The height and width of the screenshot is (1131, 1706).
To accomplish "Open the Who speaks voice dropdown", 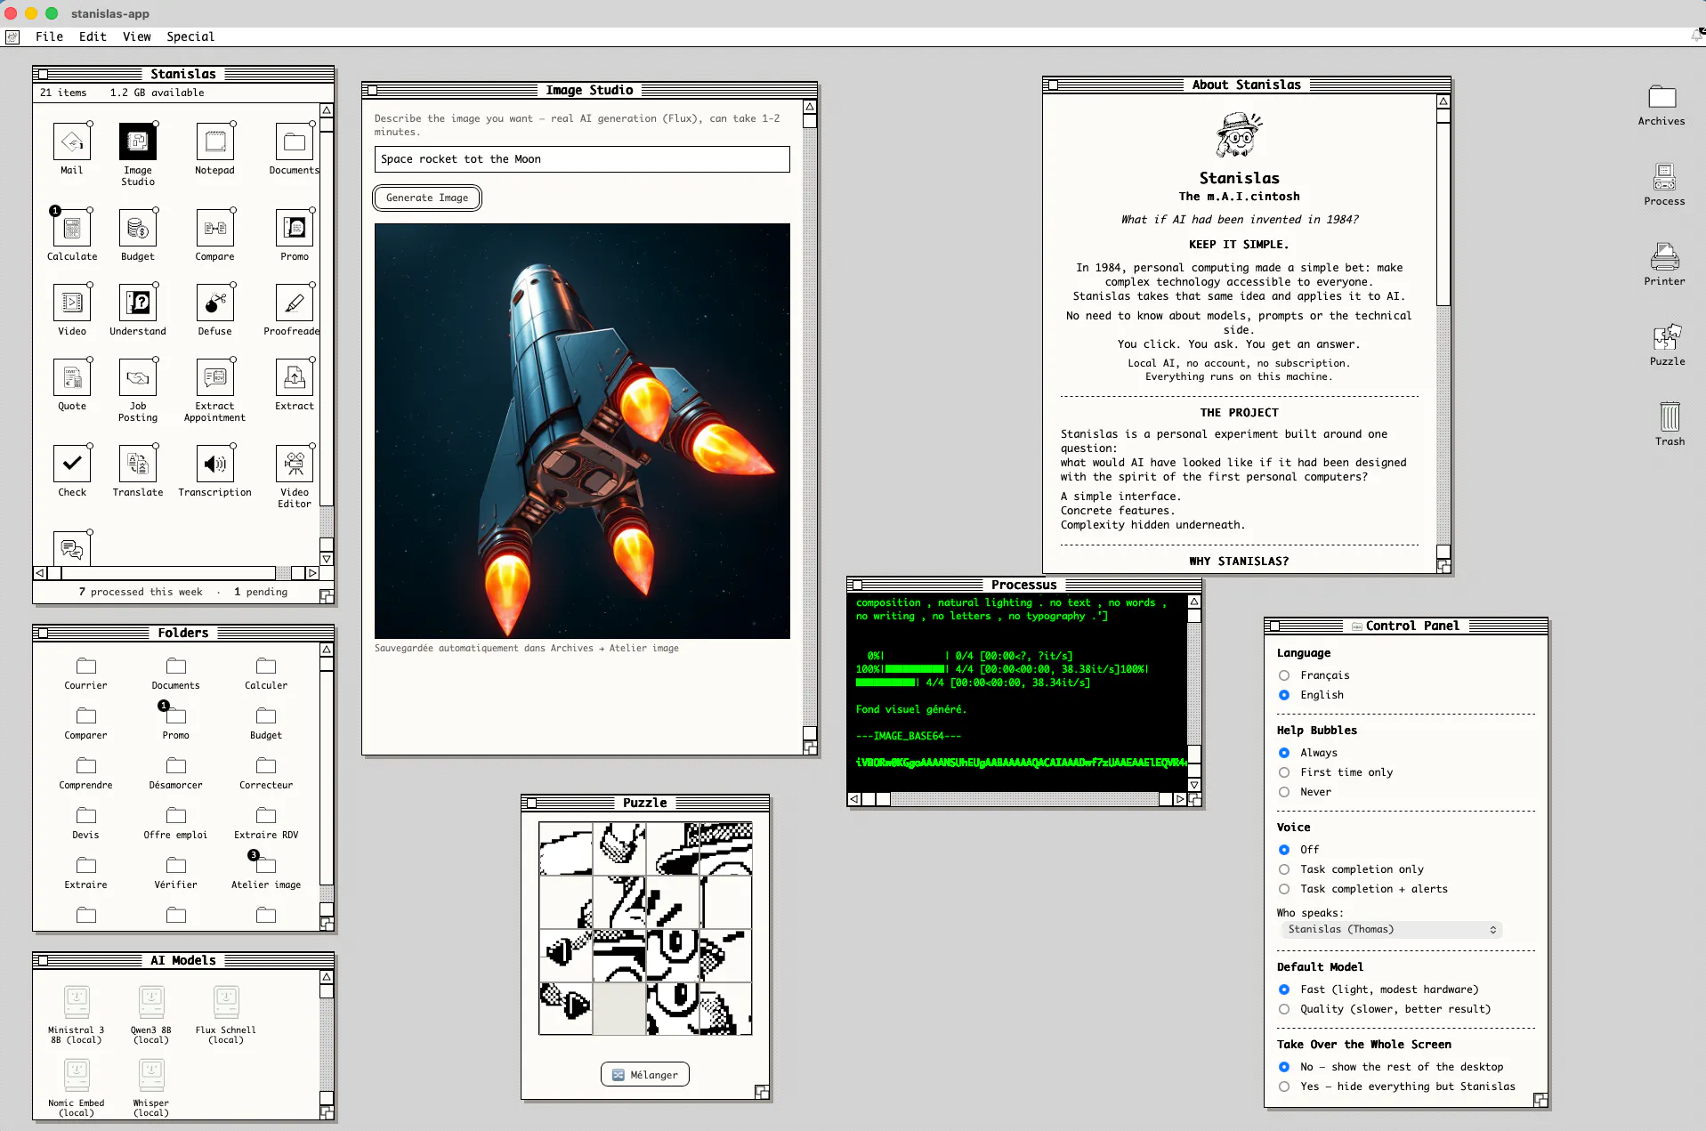I will click(1392, 929).
